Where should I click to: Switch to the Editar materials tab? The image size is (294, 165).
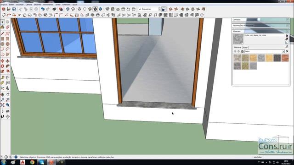click(x=245, y=48)
